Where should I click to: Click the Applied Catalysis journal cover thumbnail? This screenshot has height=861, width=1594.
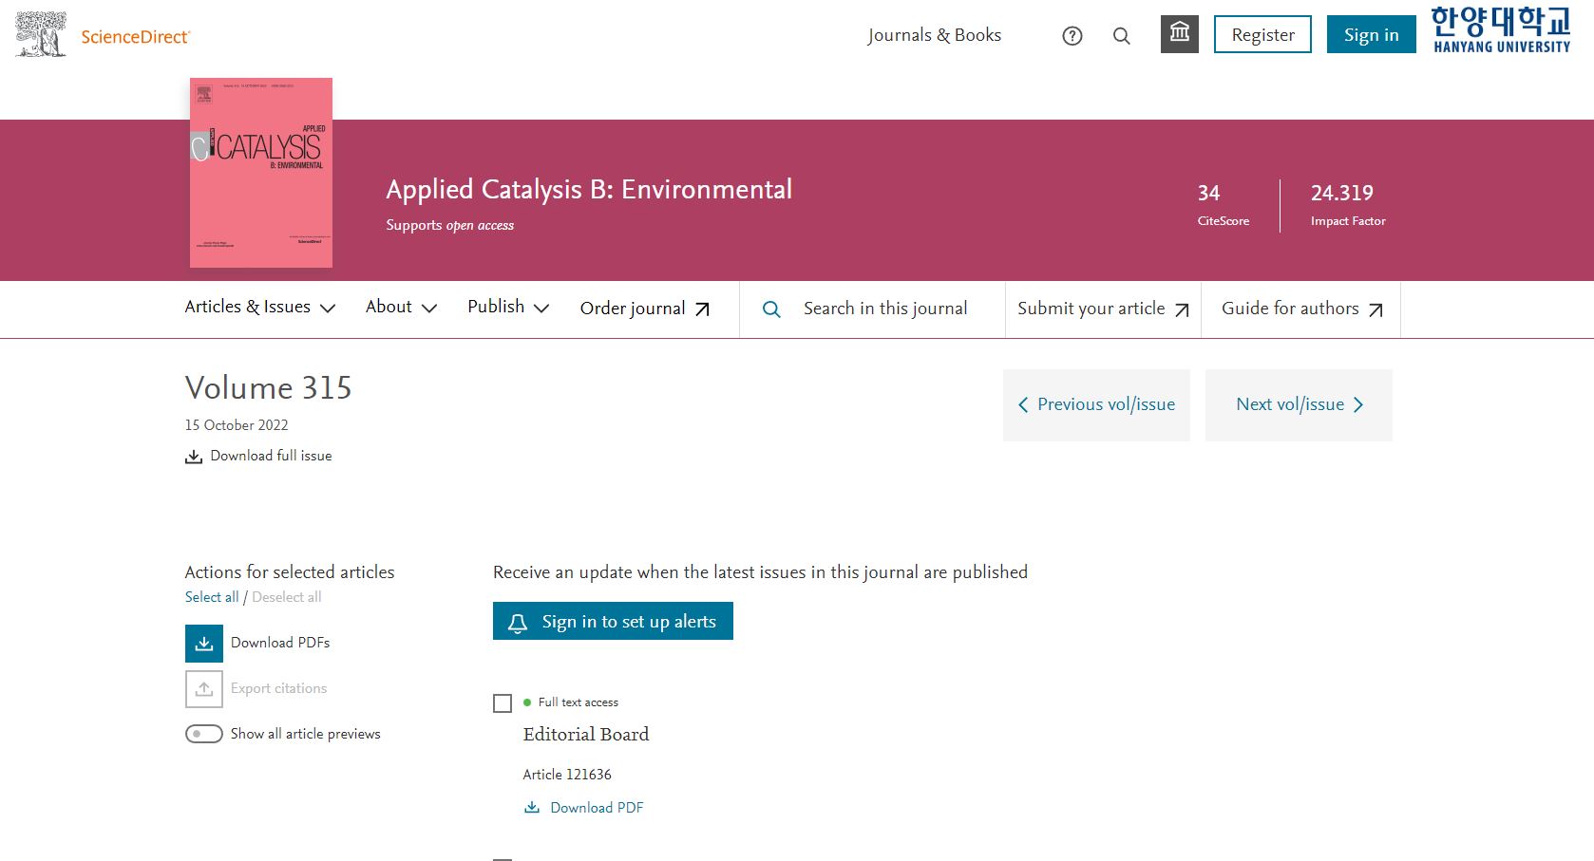click(261, 173)
